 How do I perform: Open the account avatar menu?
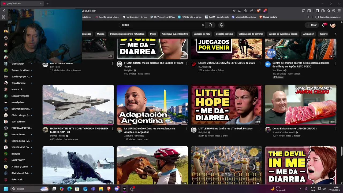click(x=333, y=25)
